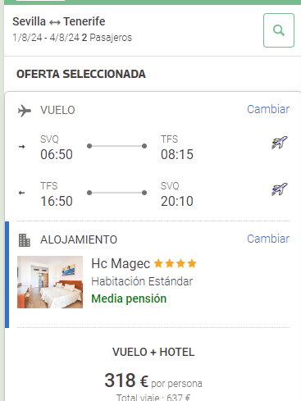Click the airplane icon beside VUELO heading

pos(25,111)
